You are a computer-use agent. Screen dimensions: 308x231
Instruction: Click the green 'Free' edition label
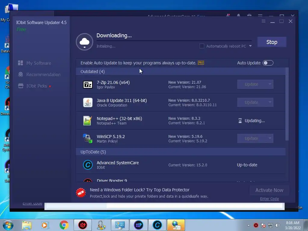(21, 29)
